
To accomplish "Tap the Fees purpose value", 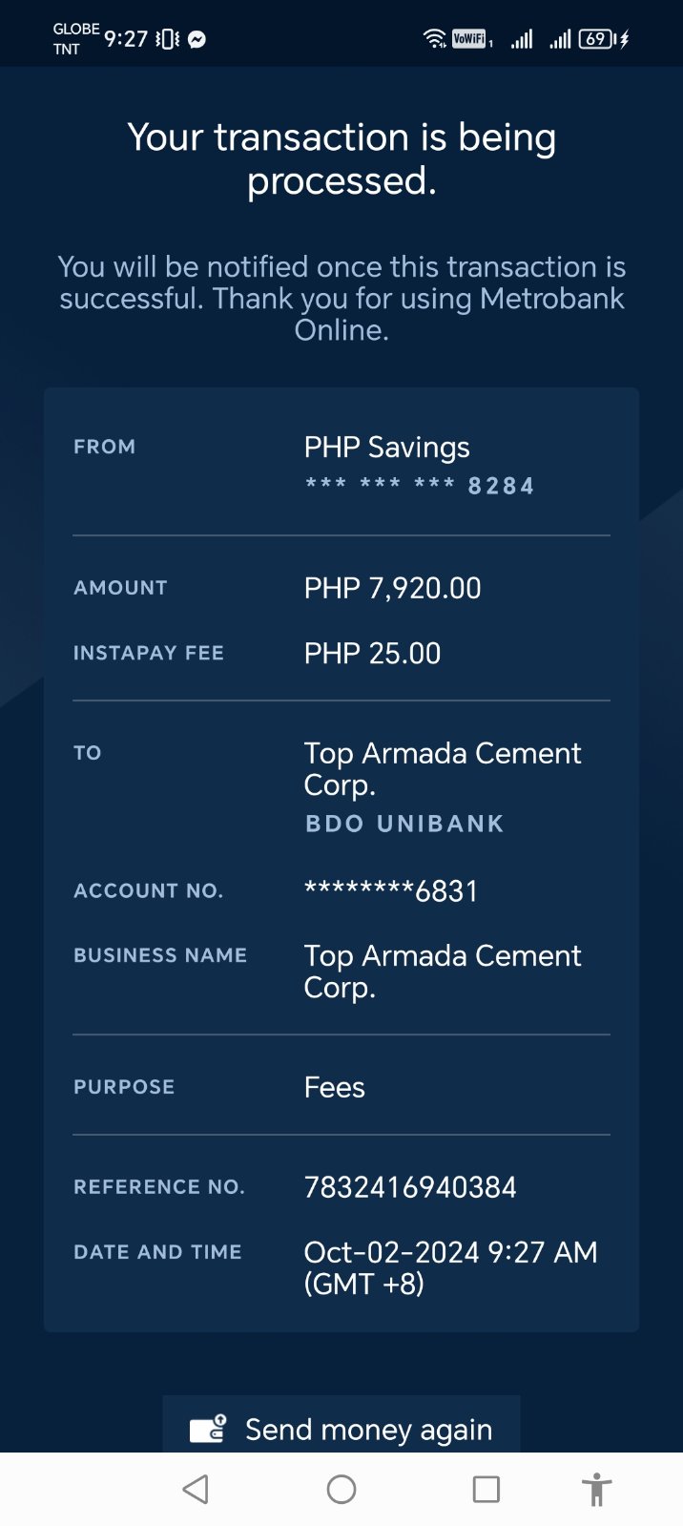I will [x=335, y=1088].
